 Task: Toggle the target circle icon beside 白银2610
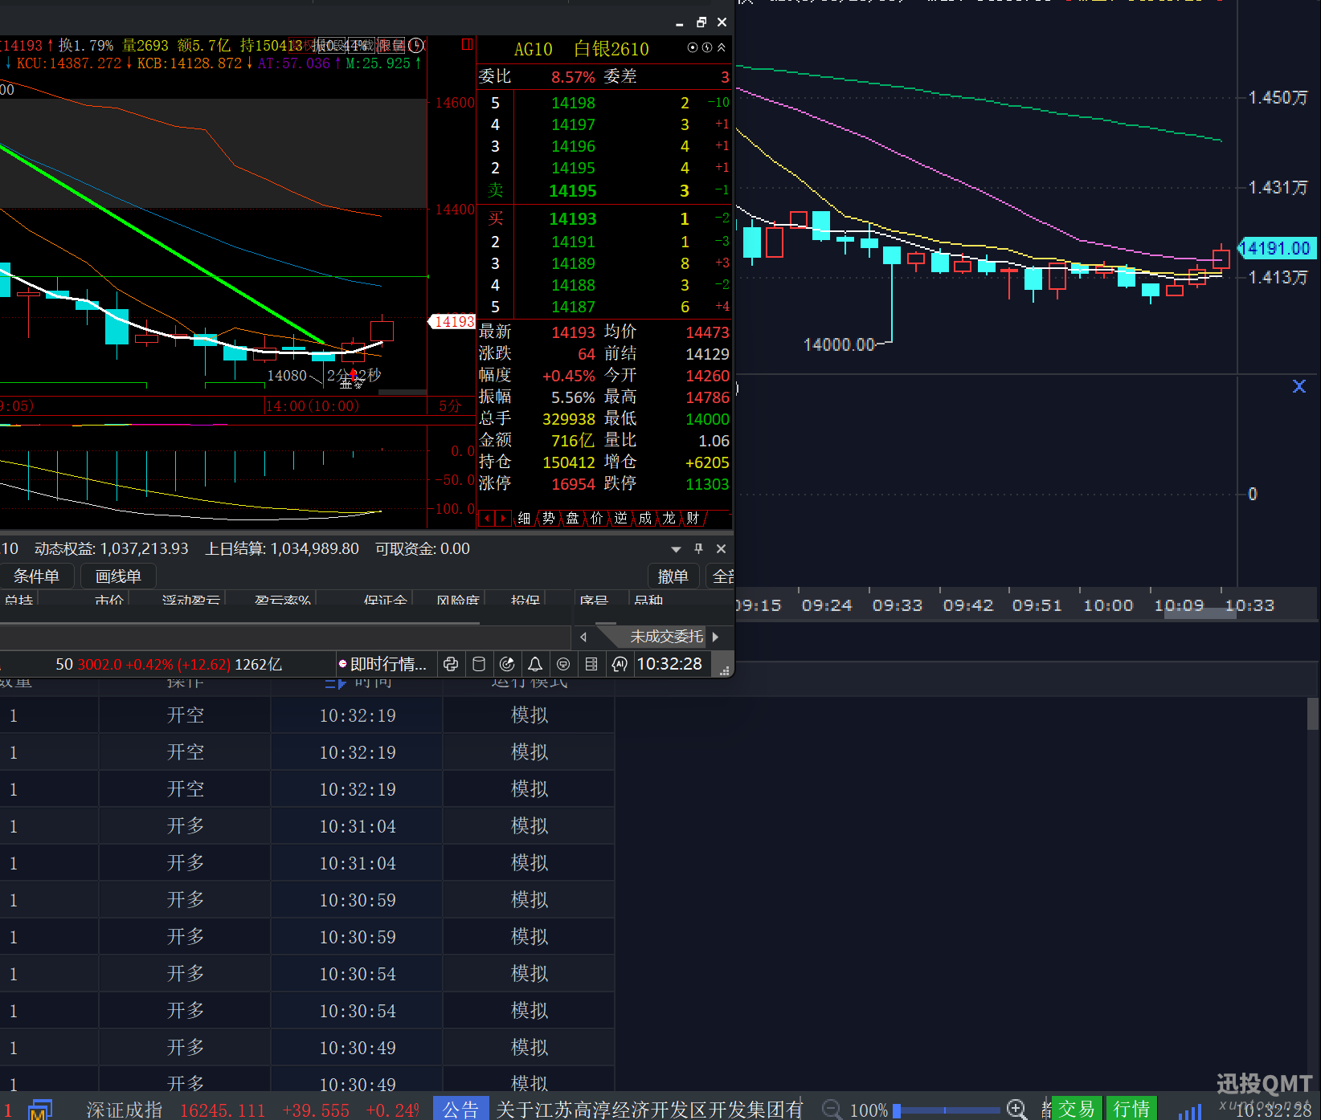point(693,48)
